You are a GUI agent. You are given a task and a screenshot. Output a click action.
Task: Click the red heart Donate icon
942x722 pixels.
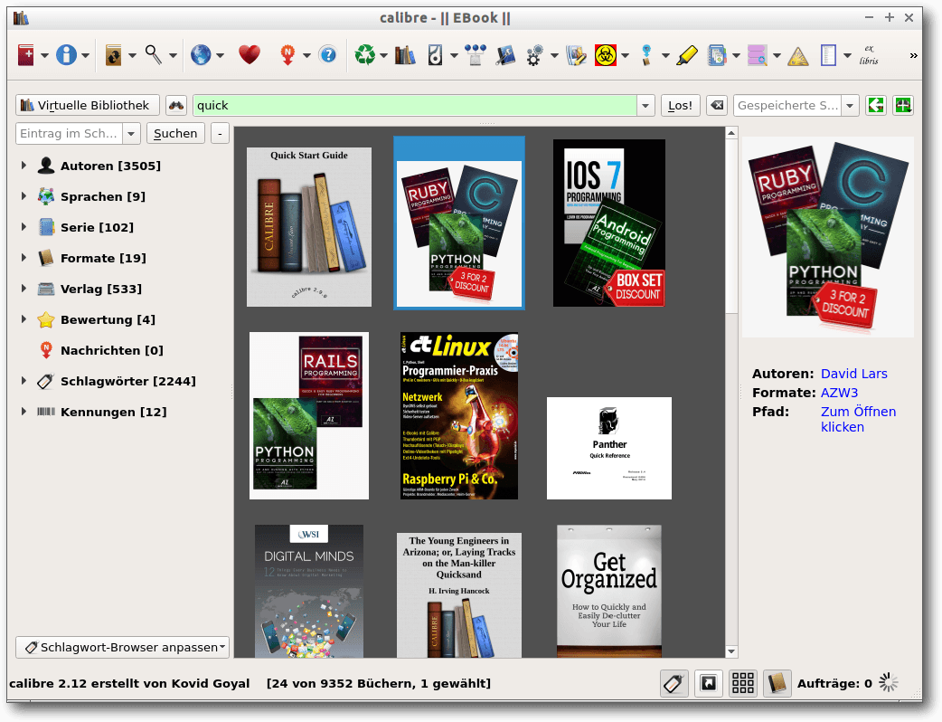pyautogui.click(x=250, y=55)
